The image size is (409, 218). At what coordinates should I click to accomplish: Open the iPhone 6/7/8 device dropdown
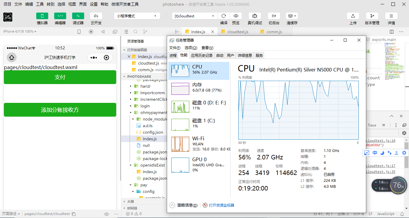20,31
